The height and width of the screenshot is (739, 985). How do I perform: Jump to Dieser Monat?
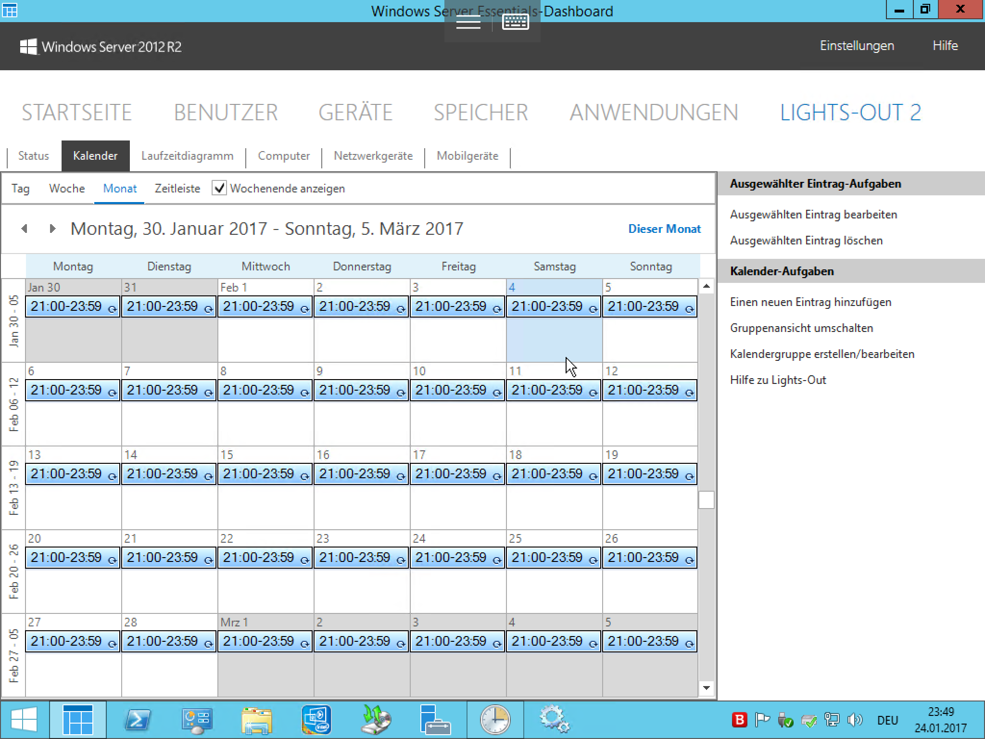click(664, 229)
